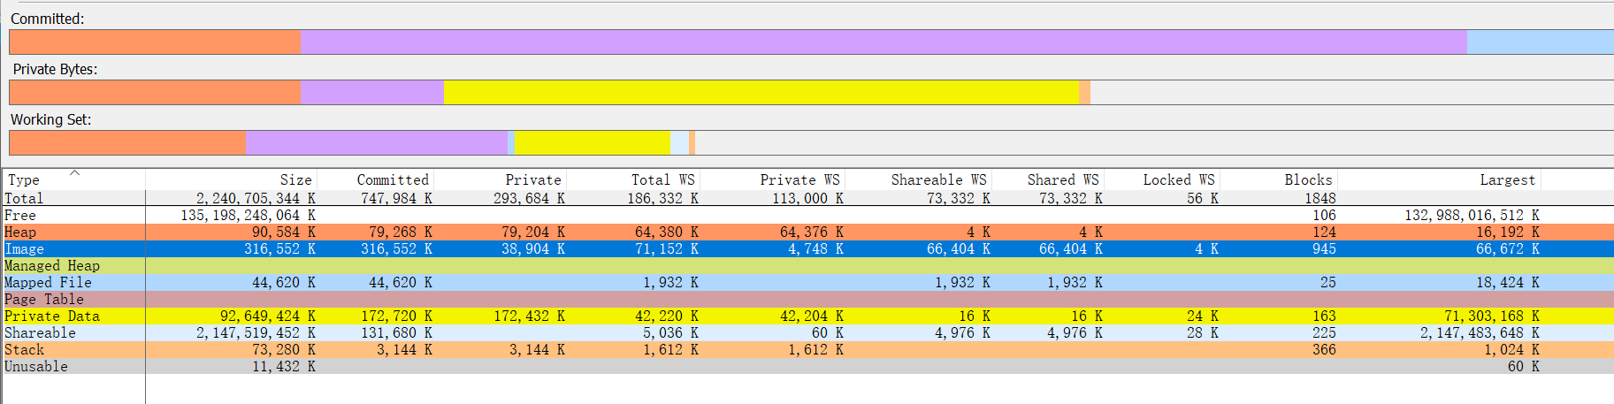
Task: Click the Private Data Largest 71,303,168 K
Action: point(1492,316)
